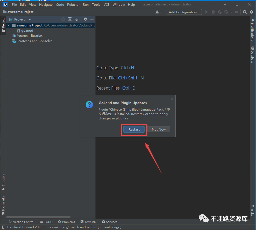
Task: Hide the Project panel with minus icon
Action: click(92, 19)
